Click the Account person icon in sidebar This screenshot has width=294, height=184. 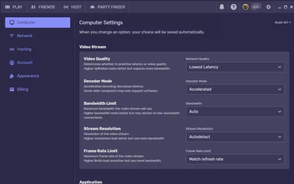tap(12, 62)
